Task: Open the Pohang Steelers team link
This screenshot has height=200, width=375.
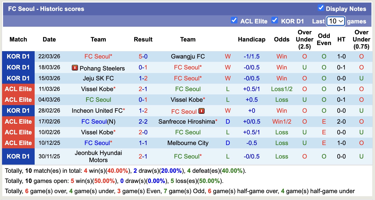Action: click(x=102, y=68)
